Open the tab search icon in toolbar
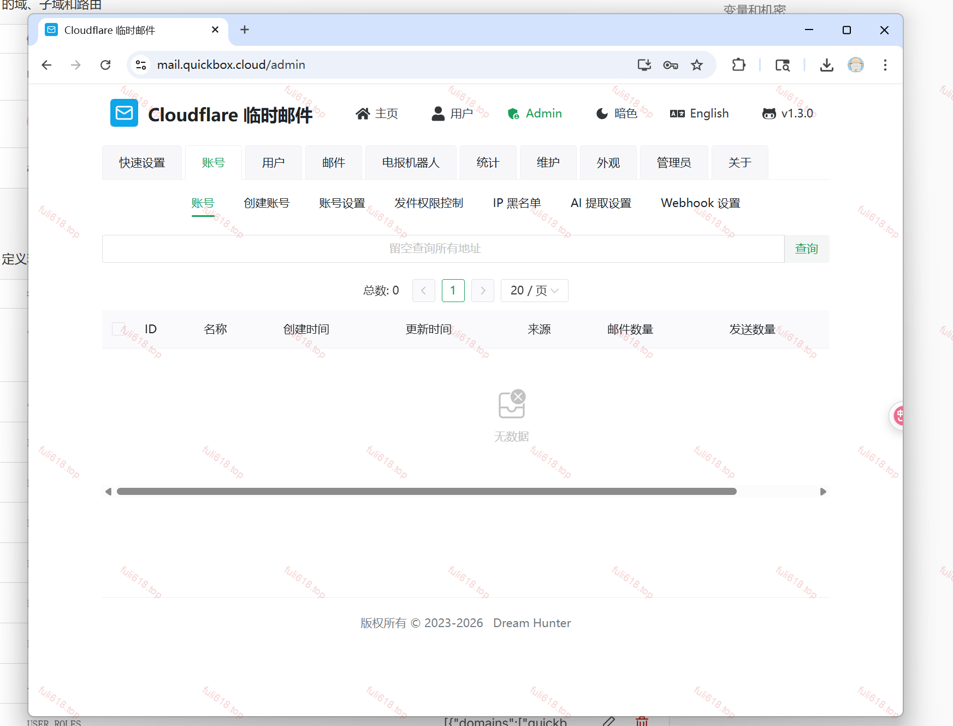 [783, 65]
